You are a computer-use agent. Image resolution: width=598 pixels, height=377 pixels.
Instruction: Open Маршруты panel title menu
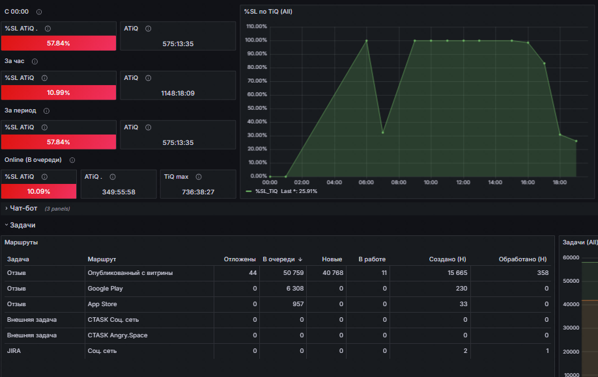tap(21, 242)
